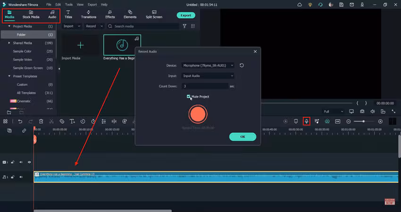Open the cloud icon in title bar
Viewport: 401px width, 212px height.
click(300, 5)
